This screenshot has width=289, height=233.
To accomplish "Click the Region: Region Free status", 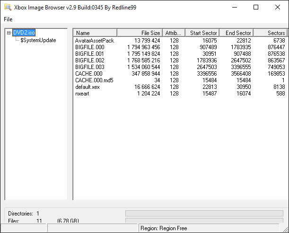I will 164,228.
